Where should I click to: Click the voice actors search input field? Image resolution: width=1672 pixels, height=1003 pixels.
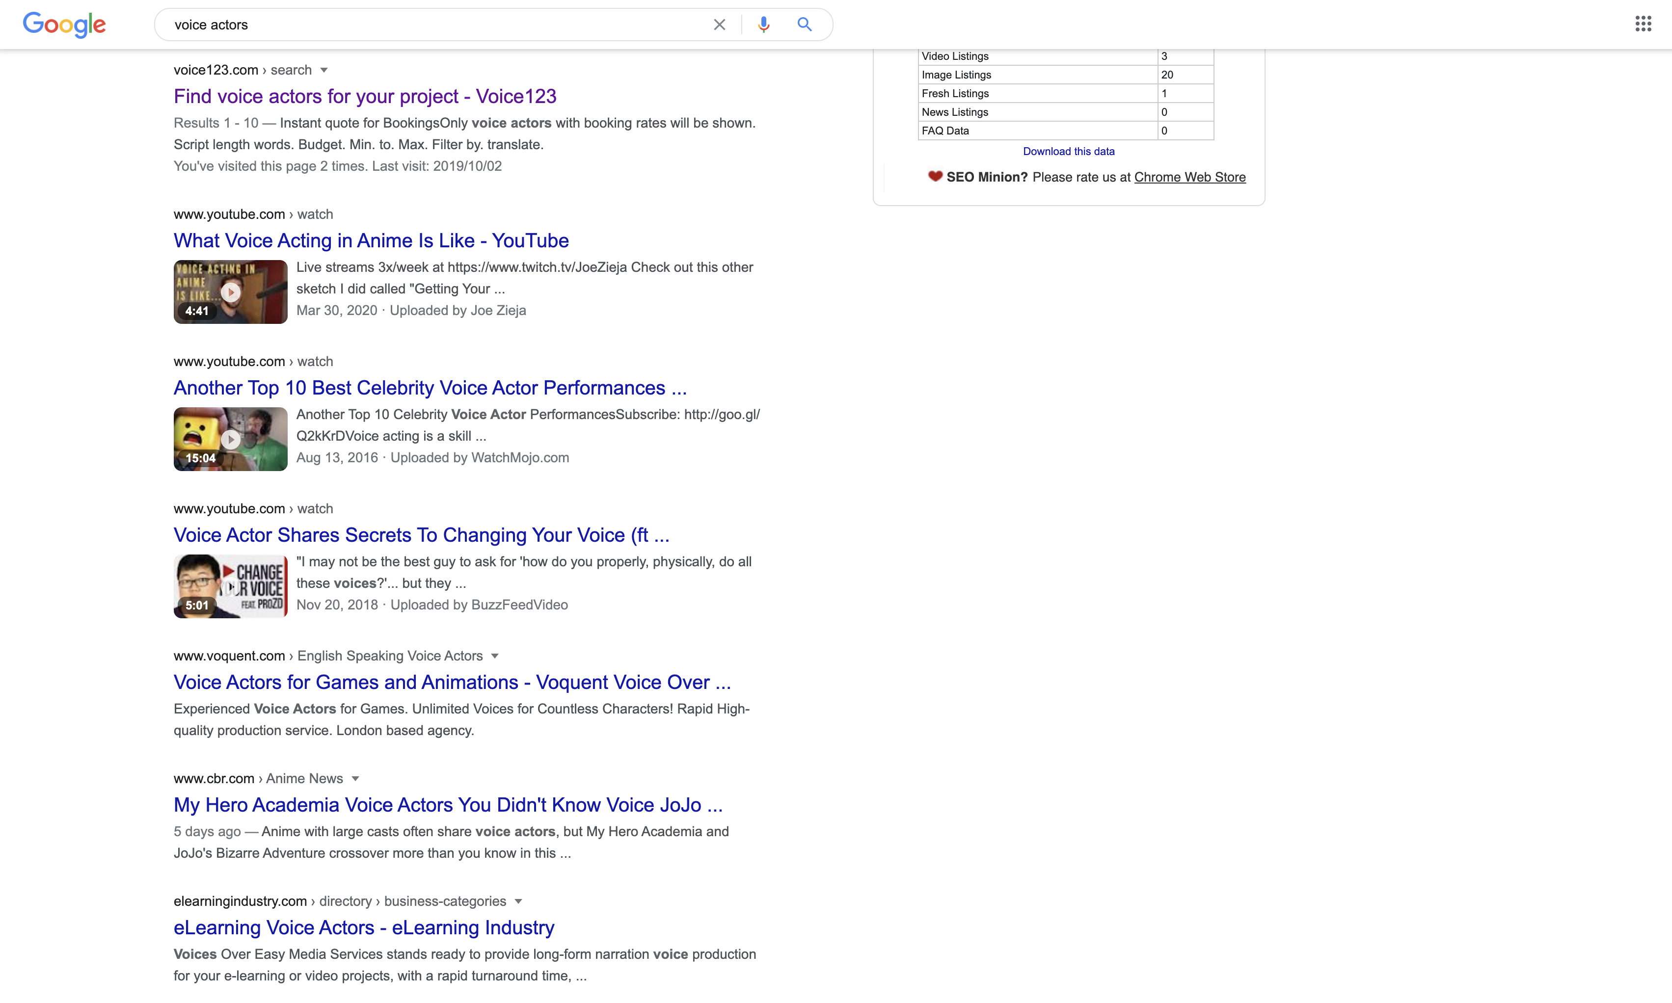click(x=432, y=25)
